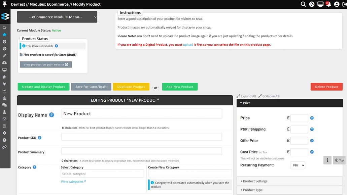Click the Instructions panel heading
The image size is (347, 195).
tap(130, 12)
